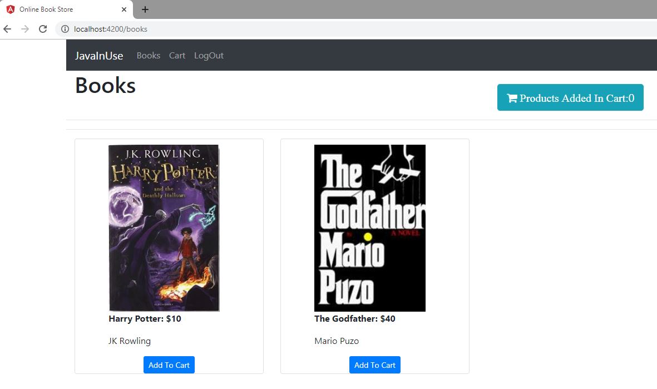Screen dimensions: 657x389
Task: Open the Books nav link
Action: pyautogui.click(x=149, y=56)
